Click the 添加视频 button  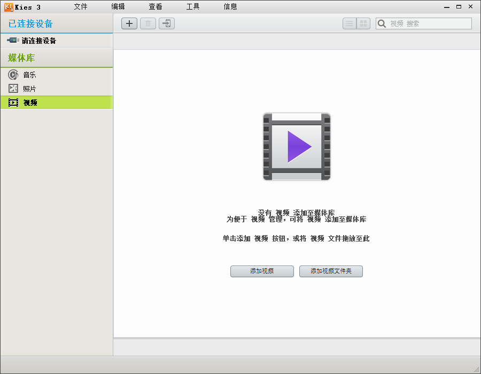point(262,271)
